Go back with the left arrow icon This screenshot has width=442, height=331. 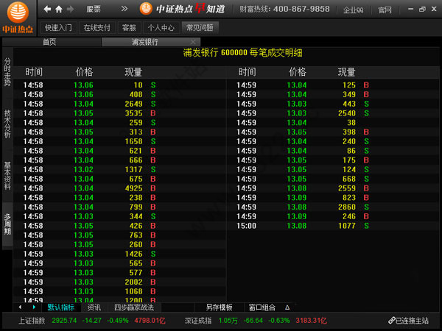click(47, 10)
